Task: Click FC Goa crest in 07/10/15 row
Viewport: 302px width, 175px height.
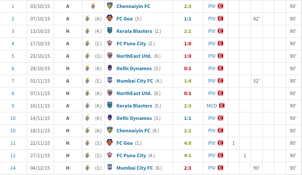Action: pos(110,18)
